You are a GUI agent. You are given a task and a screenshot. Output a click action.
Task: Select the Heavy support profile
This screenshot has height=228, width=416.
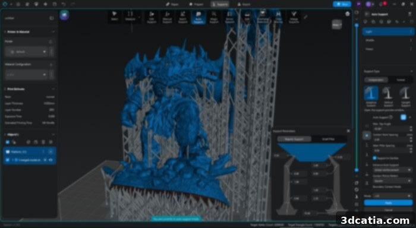[388, 49]
